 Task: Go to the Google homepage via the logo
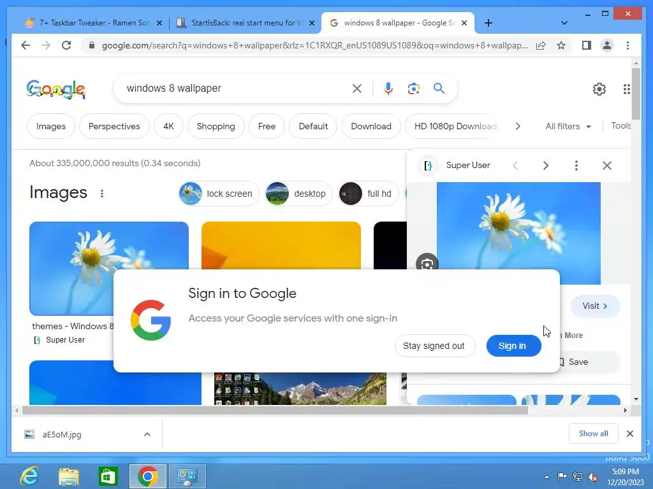tap(56, 89)
